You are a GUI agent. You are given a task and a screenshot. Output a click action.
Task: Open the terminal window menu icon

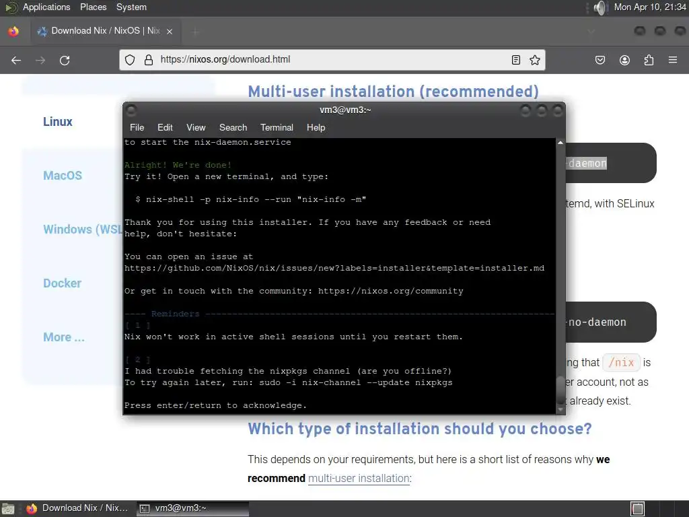(131, 110)
